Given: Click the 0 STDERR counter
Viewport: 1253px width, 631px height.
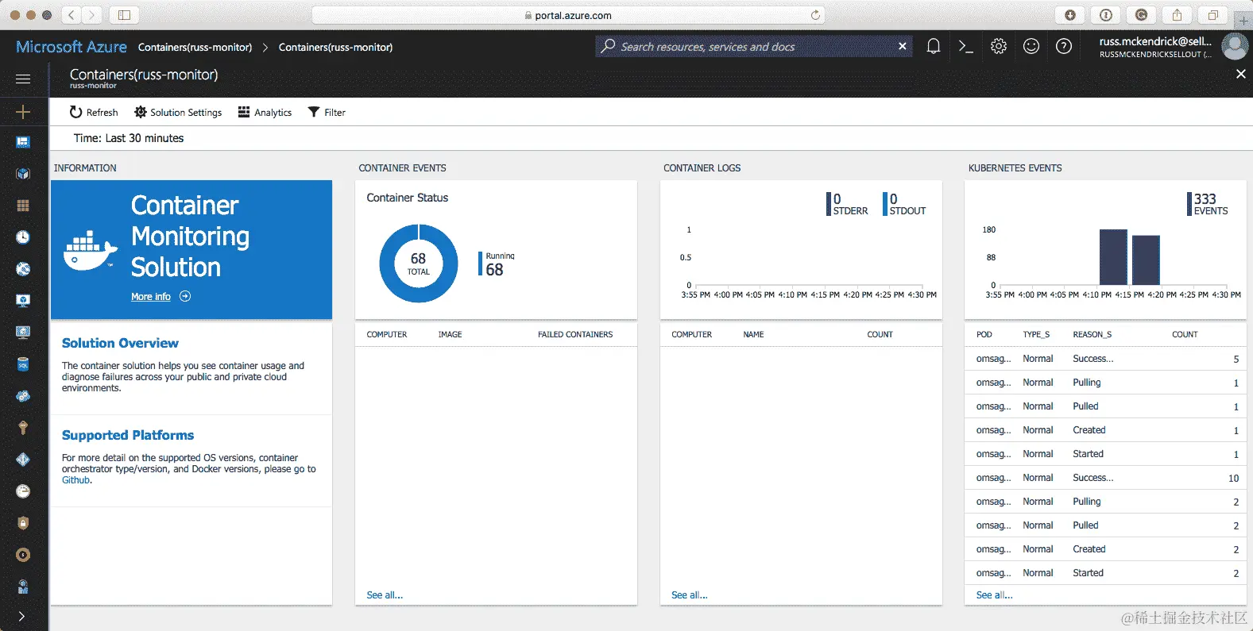Looking at the screenshot, I should click(847, 204).
